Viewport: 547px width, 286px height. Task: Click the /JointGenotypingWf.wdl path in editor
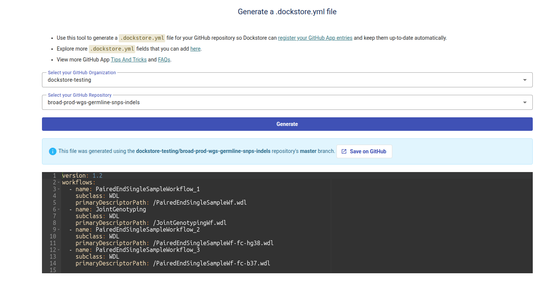pyautogui.click(x=190, y=223)
